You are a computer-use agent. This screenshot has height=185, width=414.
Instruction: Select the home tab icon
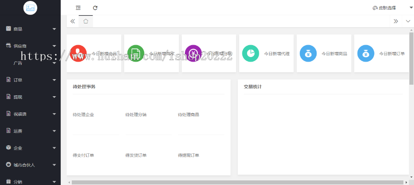[x=86, y=22]
